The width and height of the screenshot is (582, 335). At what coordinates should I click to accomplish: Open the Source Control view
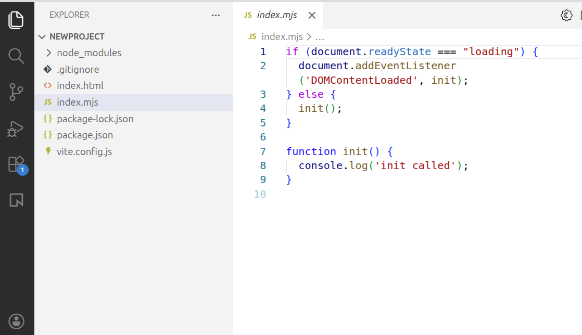click(17, 92)
